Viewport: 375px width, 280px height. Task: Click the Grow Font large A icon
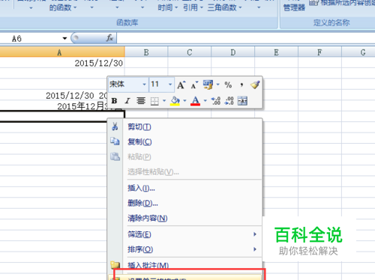coord(181,85)
